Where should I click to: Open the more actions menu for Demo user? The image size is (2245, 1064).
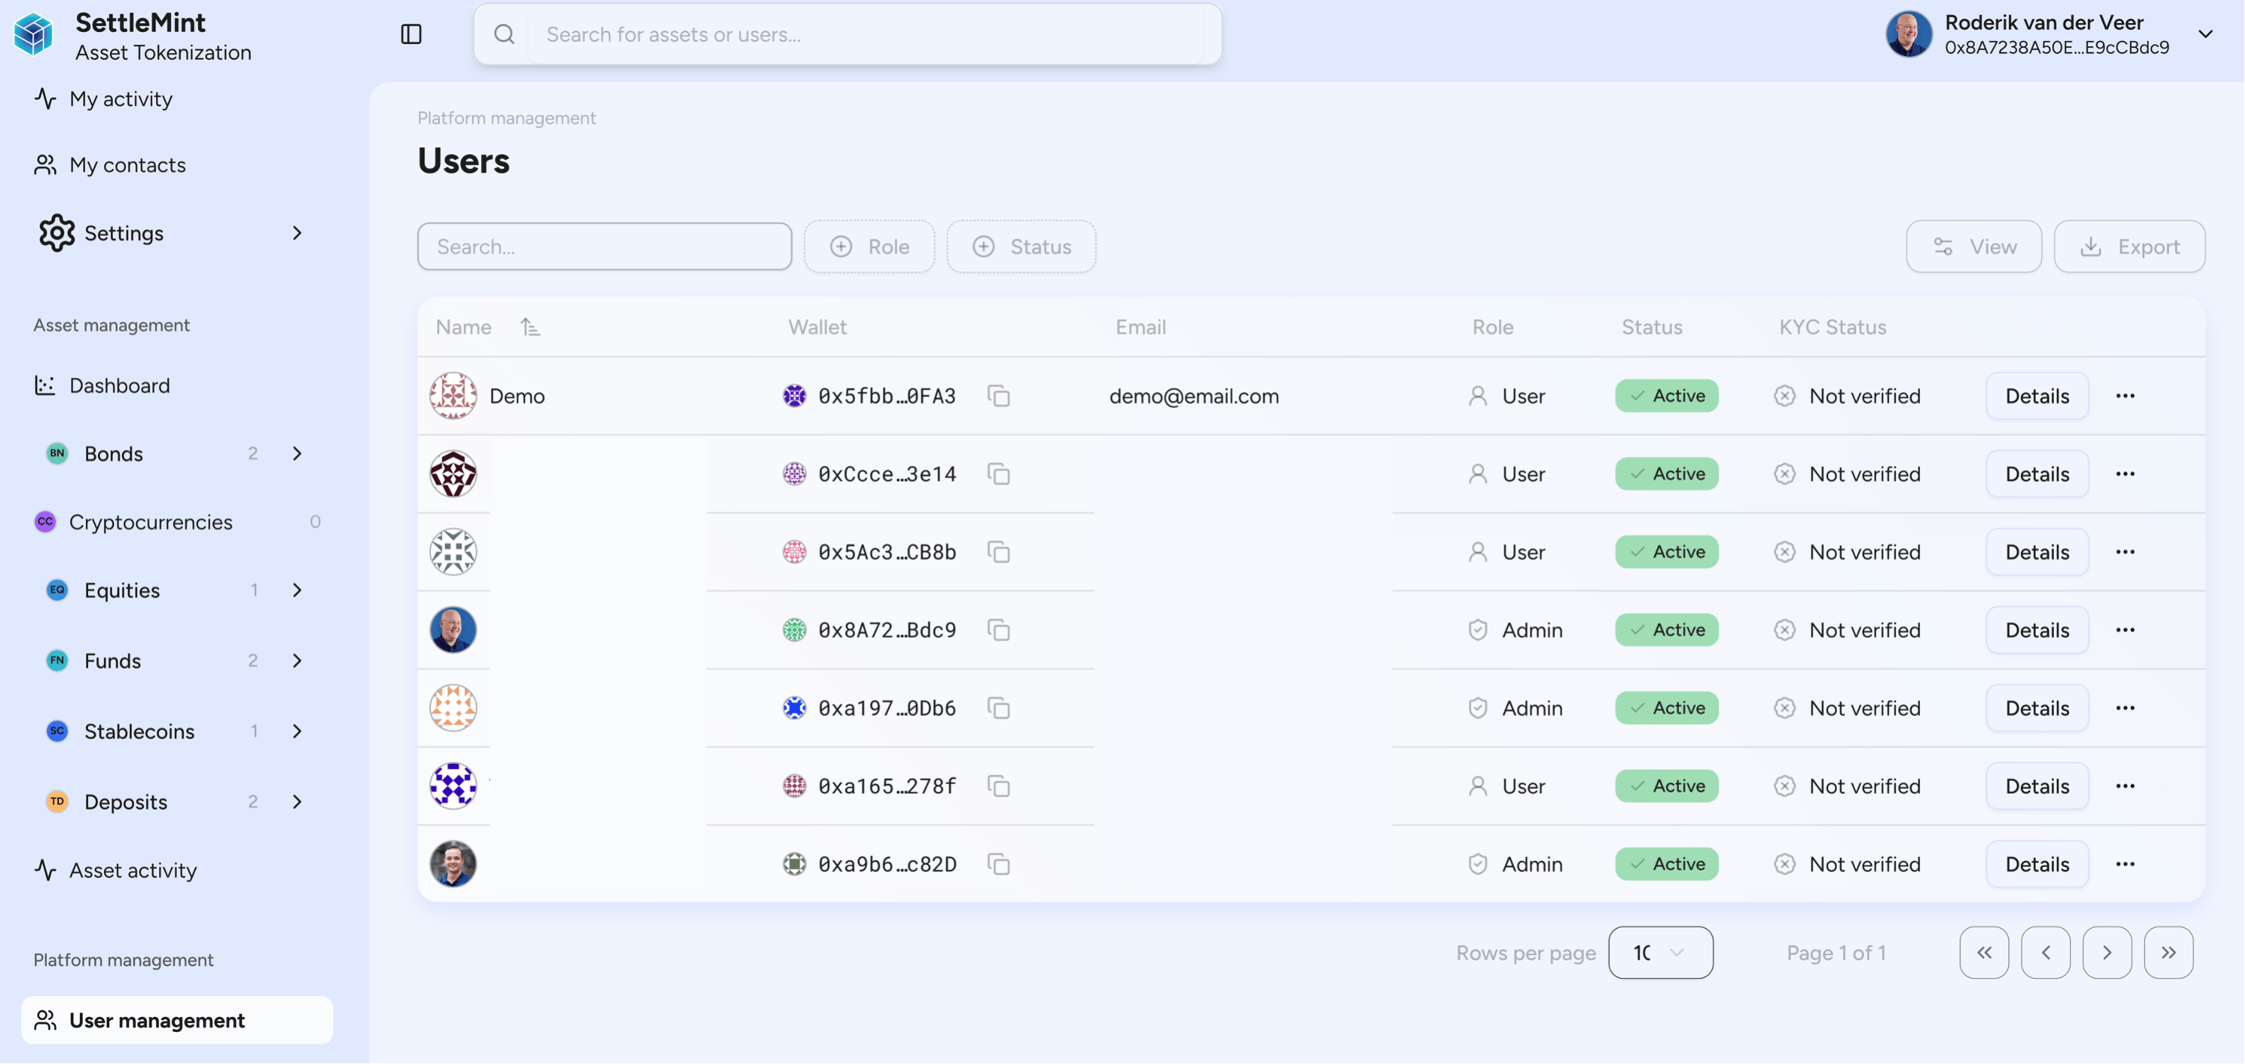(x=2125, y=395)
